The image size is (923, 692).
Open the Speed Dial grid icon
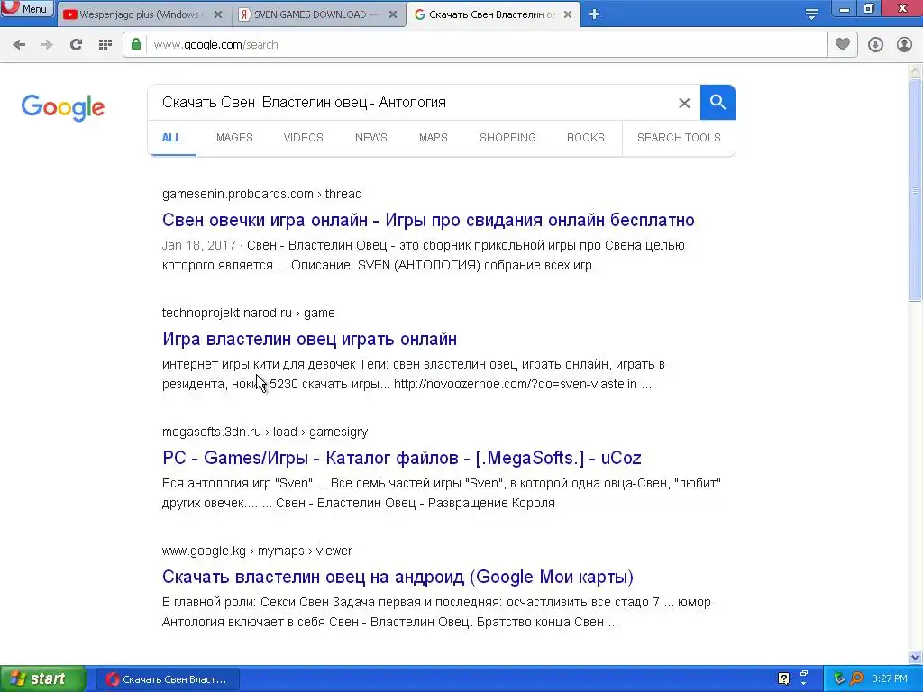tap(105, 45)
